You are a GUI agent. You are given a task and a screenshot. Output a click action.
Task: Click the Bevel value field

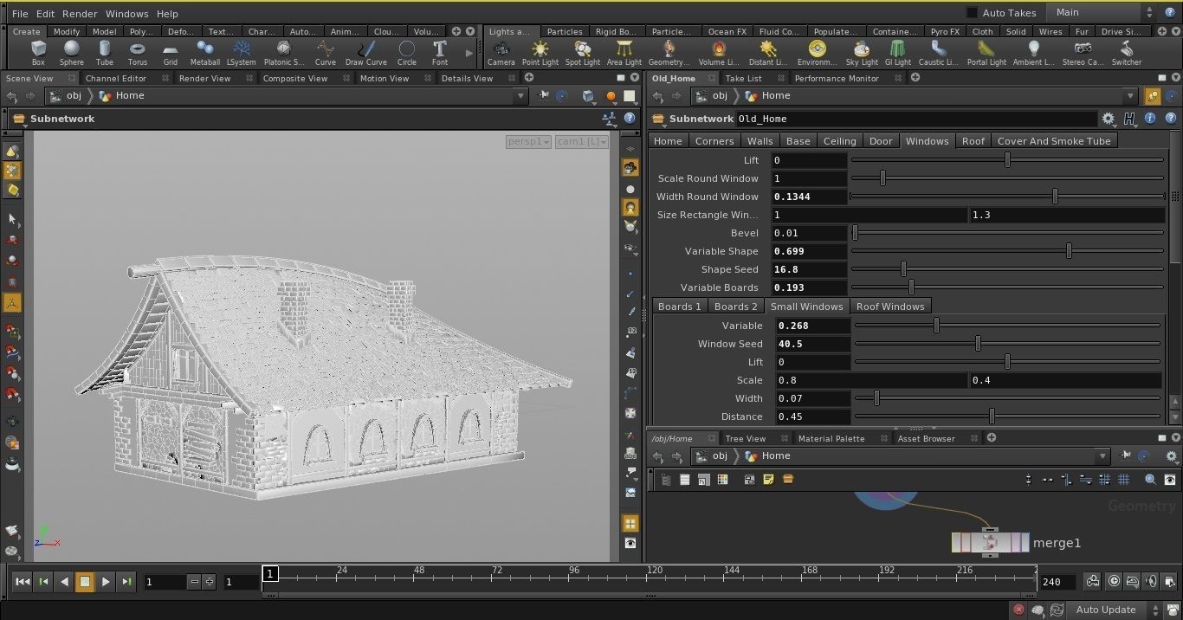(809, 233)
